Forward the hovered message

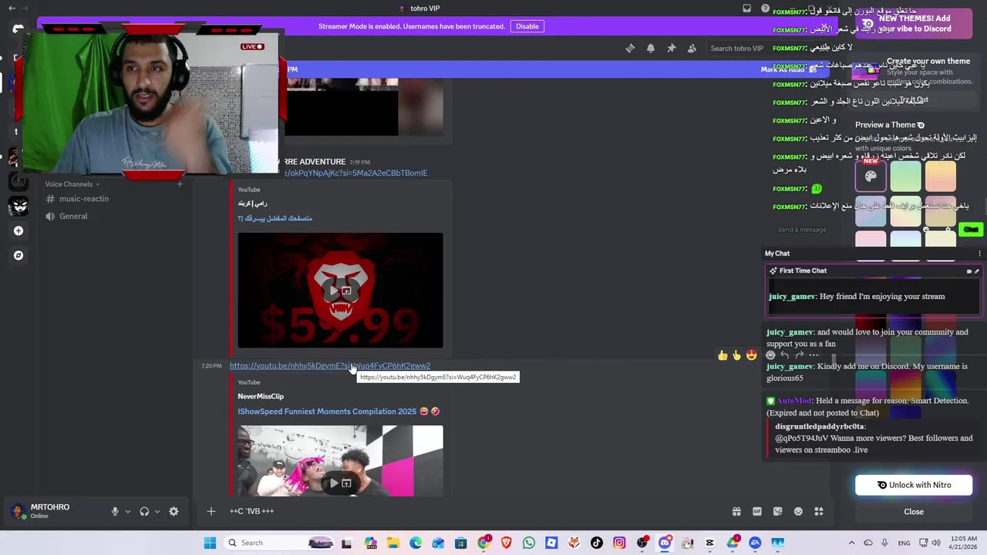799,355
